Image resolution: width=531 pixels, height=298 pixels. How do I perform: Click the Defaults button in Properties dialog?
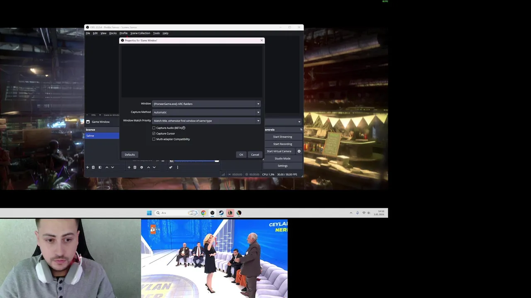tap(130, 154)
